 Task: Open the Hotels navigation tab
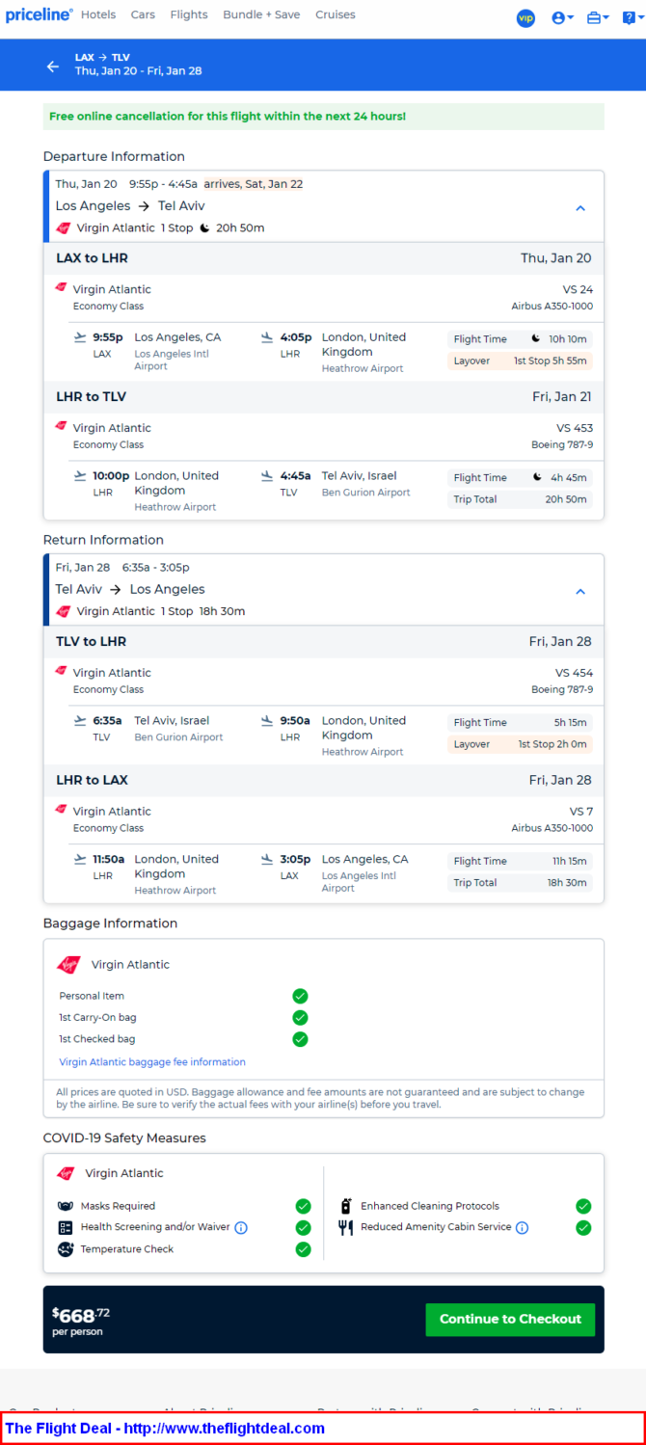tap(98, 14)
